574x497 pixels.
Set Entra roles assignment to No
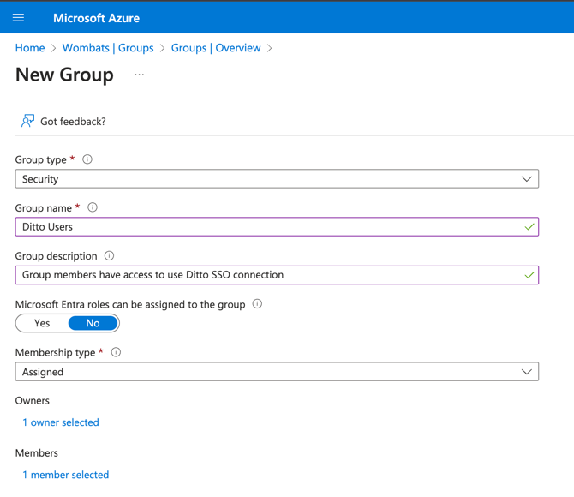tap(93, 323)
